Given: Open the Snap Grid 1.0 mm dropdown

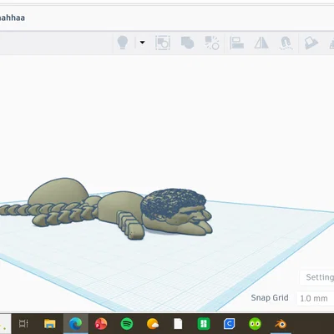Looking at the screenshot, I should pos(315,298).
